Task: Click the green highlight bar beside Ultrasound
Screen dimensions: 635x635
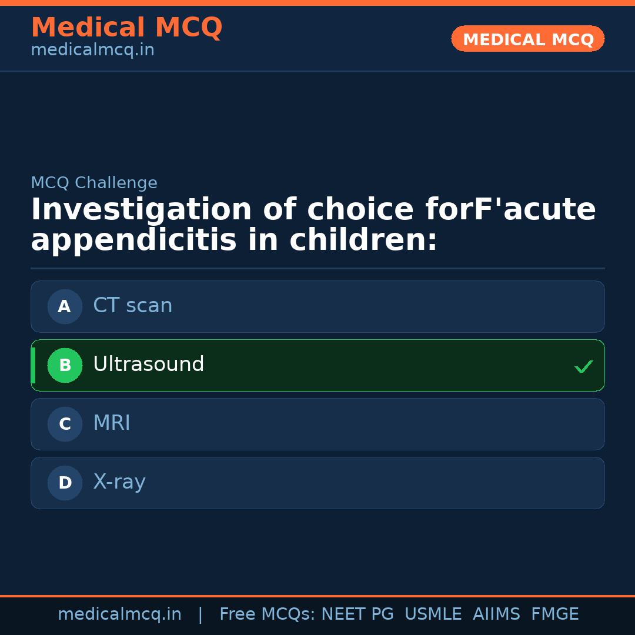Action: [x=34, y=365]
